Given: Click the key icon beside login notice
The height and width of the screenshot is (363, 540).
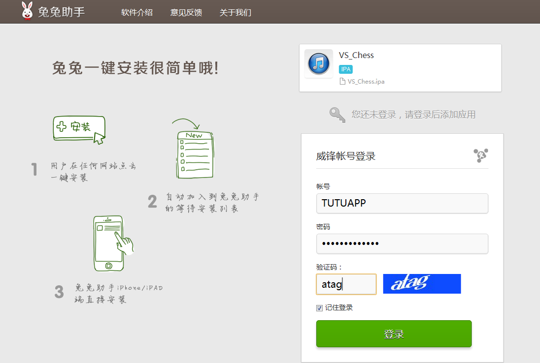Looking at the screenshot, I should 337,115.
